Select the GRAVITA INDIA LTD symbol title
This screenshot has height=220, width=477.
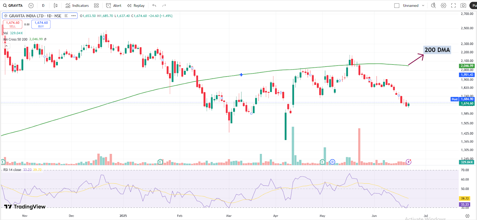pos(35,16)
